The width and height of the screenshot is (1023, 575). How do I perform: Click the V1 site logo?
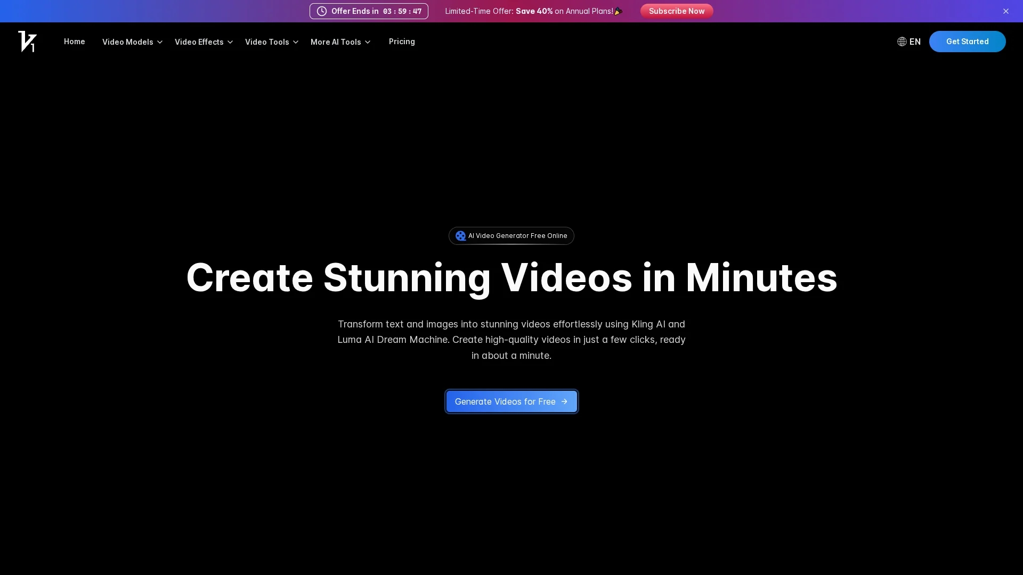pos(28,42)
